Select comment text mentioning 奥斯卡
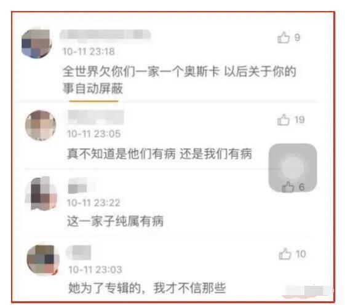Screen dimensions: 345x308 point(180,80)
